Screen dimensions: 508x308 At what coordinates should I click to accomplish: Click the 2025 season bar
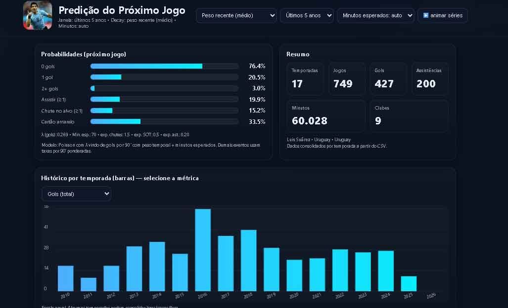pyautogui.click(x=409, y=284)
